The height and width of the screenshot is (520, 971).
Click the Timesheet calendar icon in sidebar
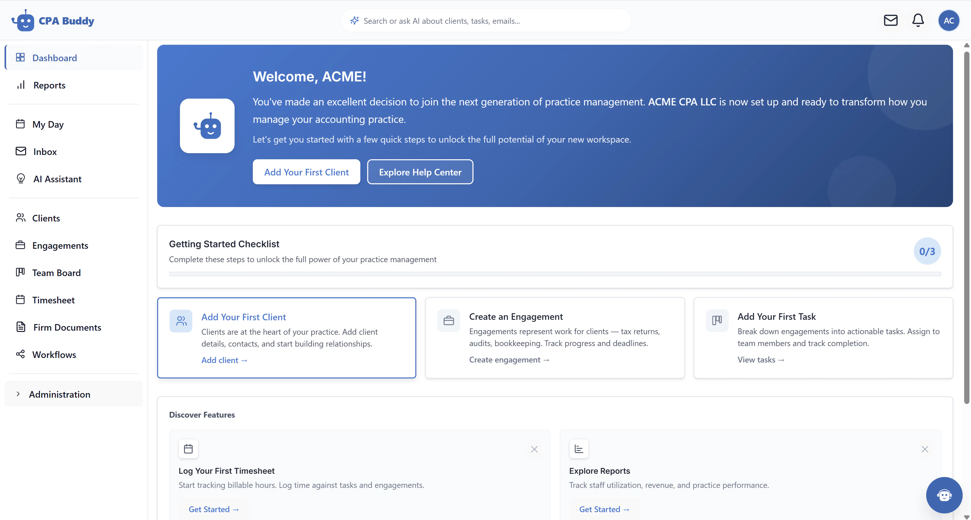(x=20, y=300)
